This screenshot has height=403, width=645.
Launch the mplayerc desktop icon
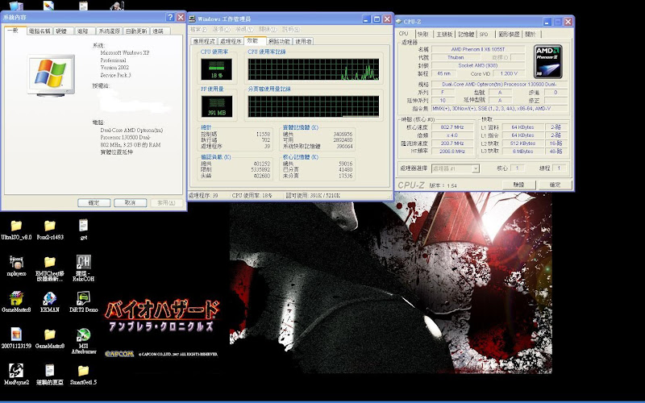point(16,262)
